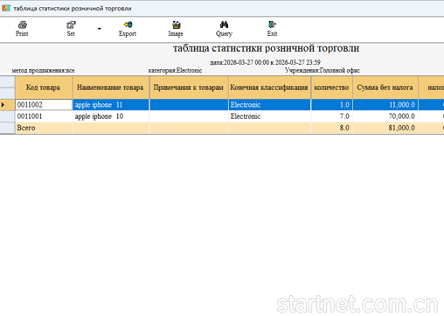Select the cell with code 0011002

point(44,105)
